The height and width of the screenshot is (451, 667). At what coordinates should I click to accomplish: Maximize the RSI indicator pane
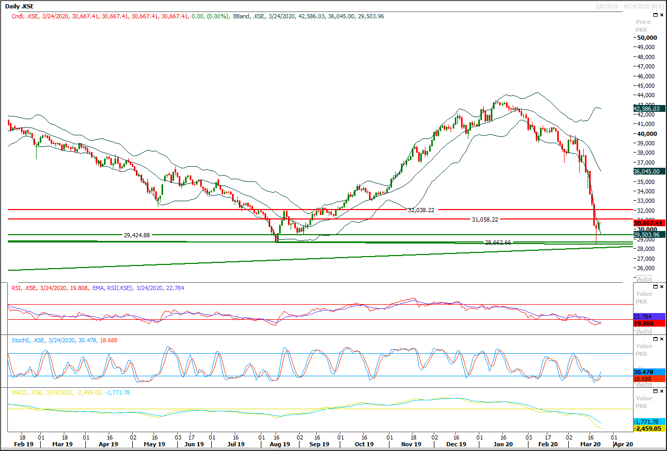[656, 287]
